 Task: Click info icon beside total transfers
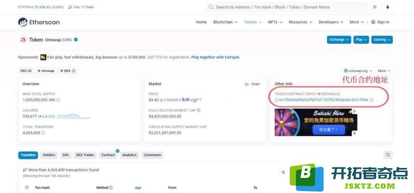[x=43, y=133]
